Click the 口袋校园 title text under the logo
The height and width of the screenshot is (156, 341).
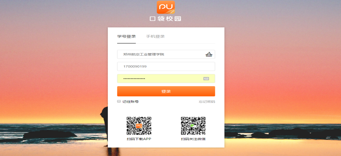pyautogui.click(x=166, y=19)
